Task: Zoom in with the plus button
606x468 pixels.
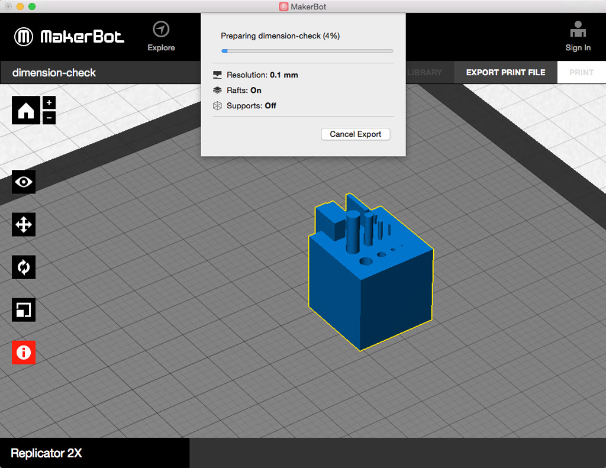Action: coord(49,102)
